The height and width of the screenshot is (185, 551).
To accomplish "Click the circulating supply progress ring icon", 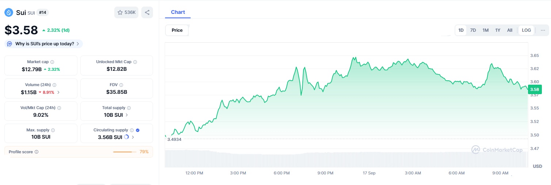I will pos(126,137).
